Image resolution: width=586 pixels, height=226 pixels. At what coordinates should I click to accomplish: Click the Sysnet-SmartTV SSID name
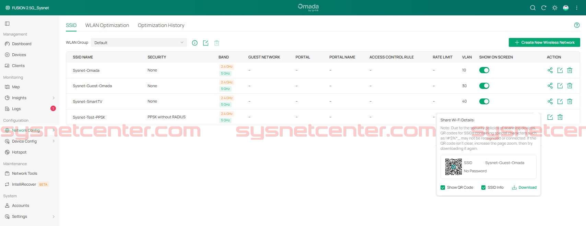tap(87, 102)
